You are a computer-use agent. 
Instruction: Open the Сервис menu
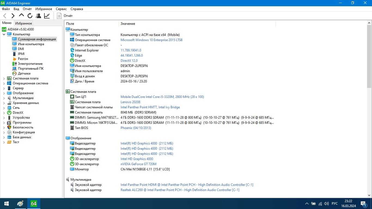(61, 9)
